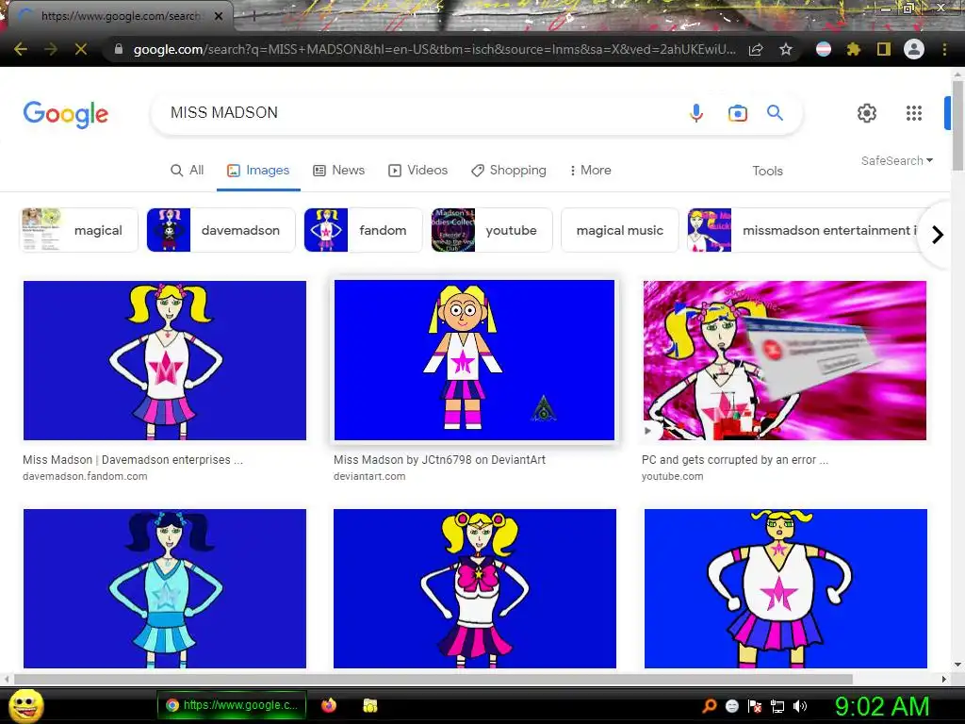The width and height of the screenshot is (965, 724).
Task: Toggle the browser side panel icon
Action: click(x=884, y=49)
